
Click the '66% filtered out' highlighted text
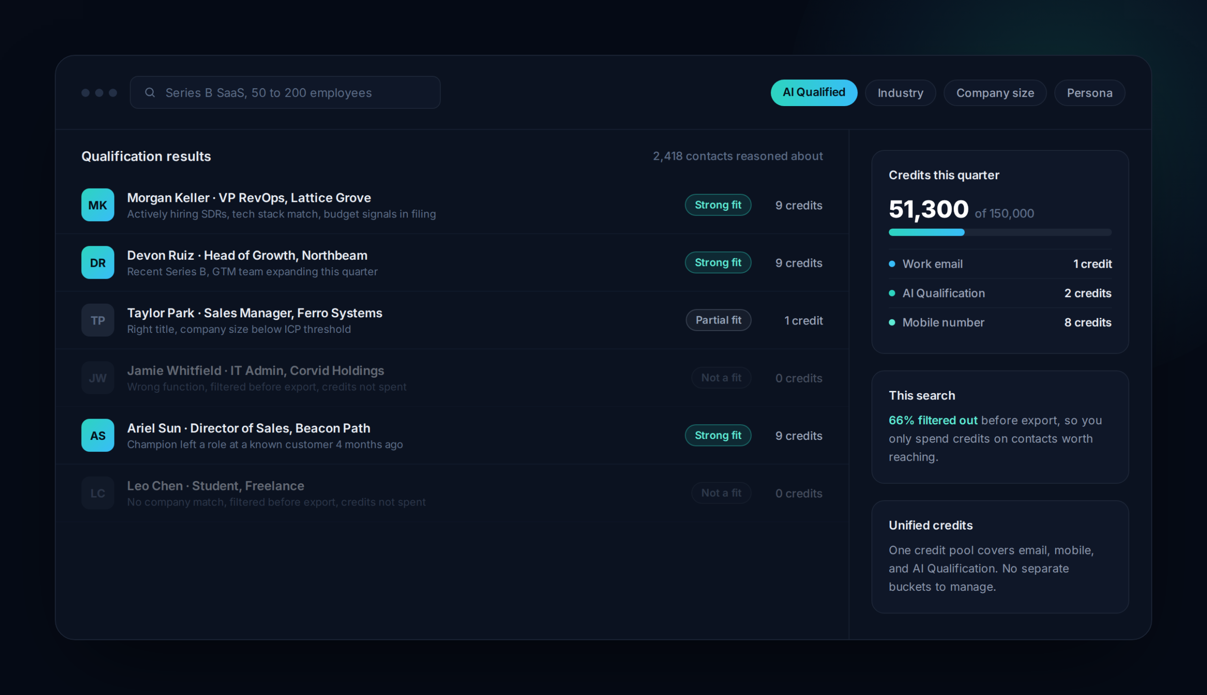point(933,420)
